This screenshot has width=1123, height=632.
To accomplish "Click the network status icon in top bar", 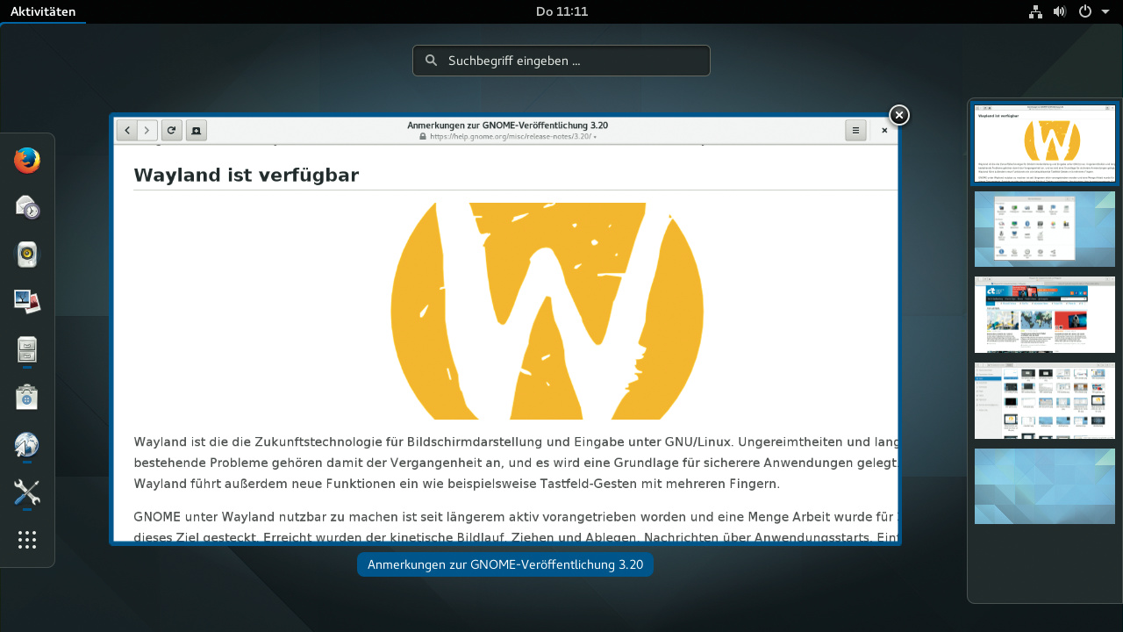I will [1035, 11].
